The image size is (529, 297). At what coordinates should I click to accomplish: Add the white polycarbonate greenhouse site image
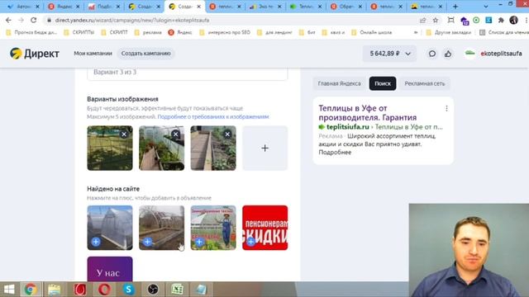point(96,242)
